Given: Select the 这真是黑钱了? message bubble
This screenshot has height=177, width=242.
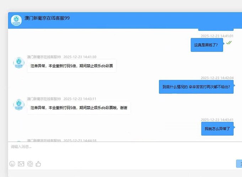Looking at the screenshot, I should [x=207, y=45].
